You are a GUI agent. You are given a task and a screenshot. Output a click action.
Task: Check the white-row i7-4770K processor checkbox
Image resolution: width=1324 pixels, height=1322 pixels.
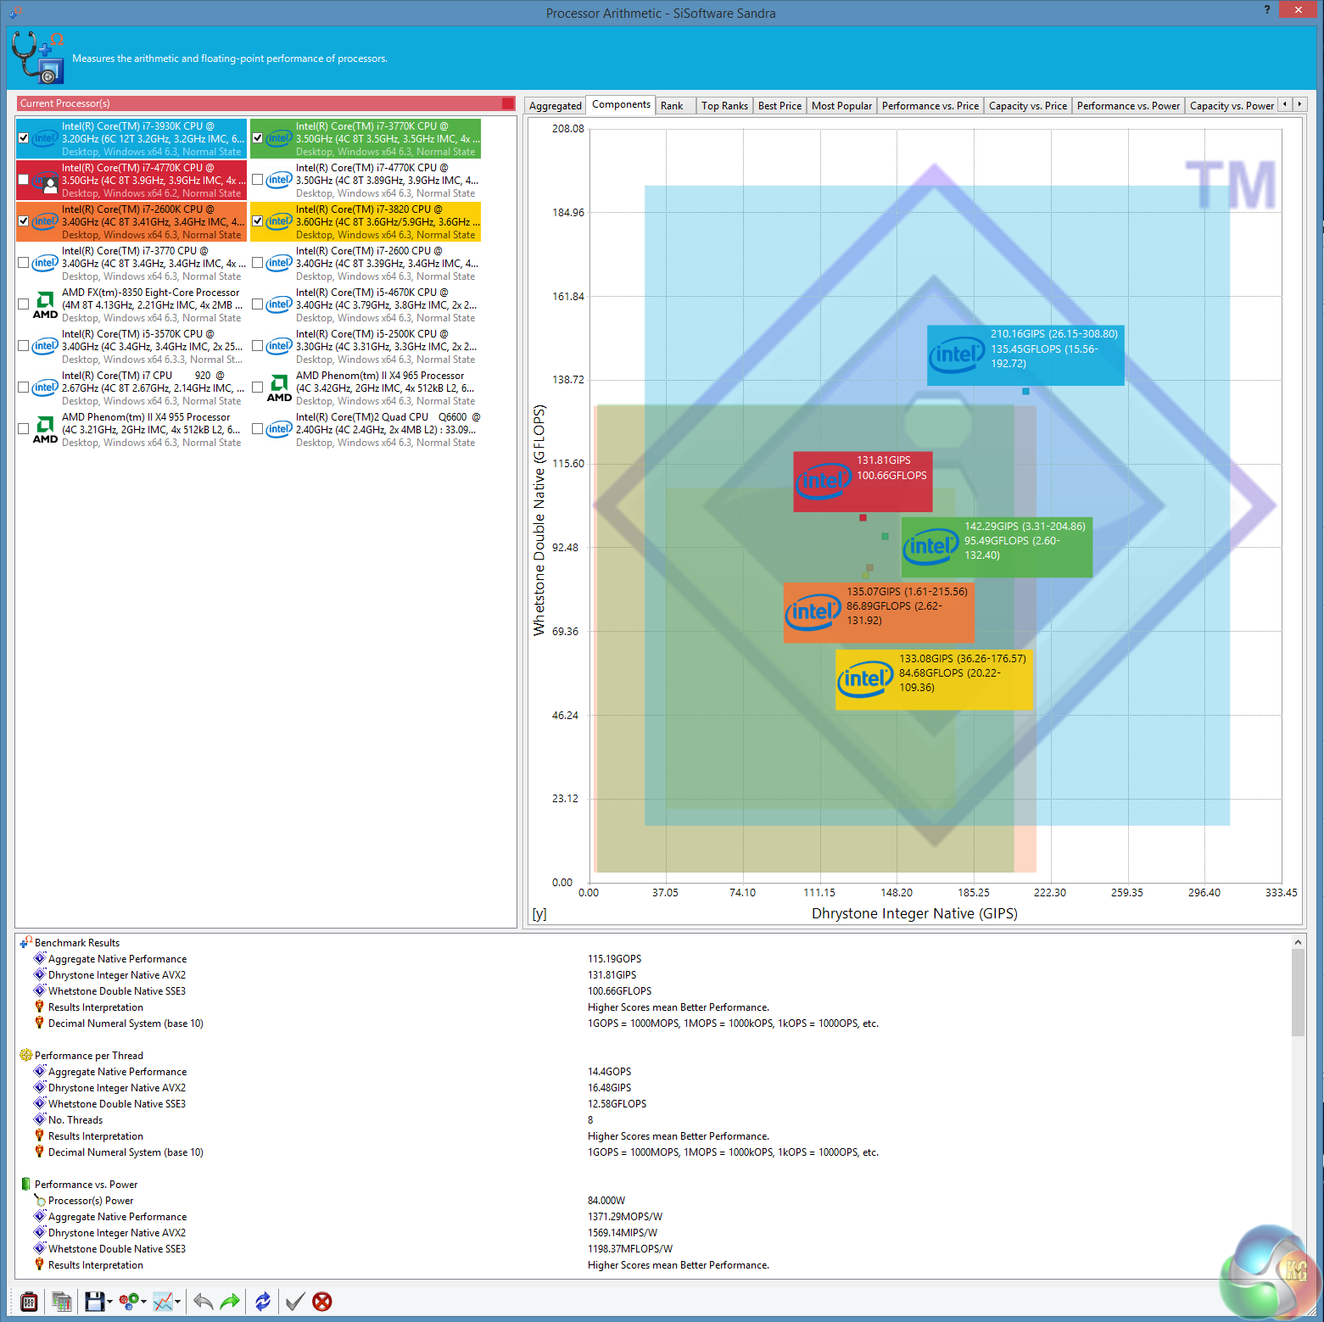[258, 180]
